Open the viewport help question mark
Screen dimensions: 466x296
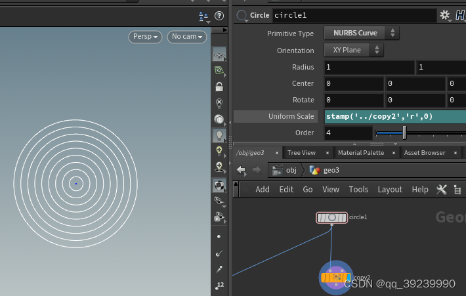(219, 16)
